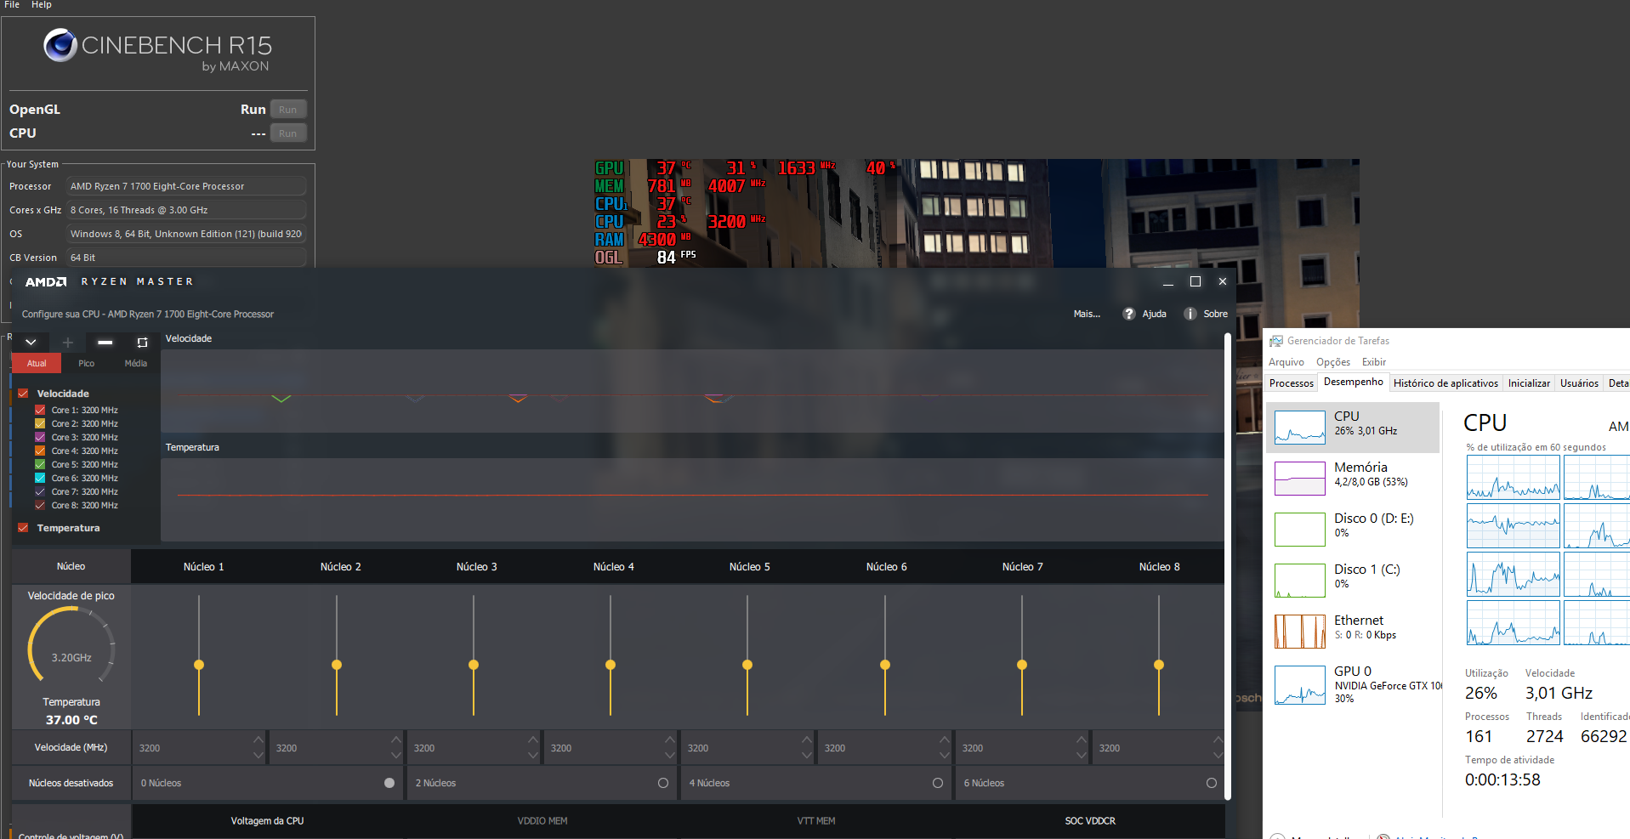Viewport: 1630px width, 839px height.
Task: Increase Núcleo 7 speed with up arrow
Action: (x=1082, y=740)
